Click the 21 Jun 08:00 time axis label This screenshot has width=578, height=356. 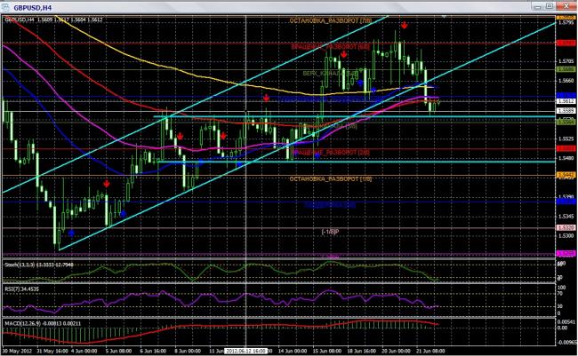[430, 351]
